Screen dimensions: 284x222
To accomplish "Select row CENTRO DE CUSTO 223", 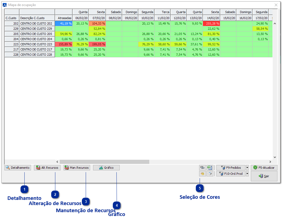I will click(37, 44).
